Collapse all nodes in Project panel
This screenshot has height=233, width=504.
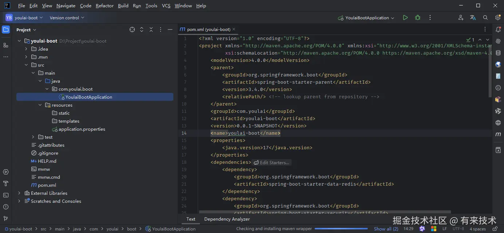pos(151,30)
